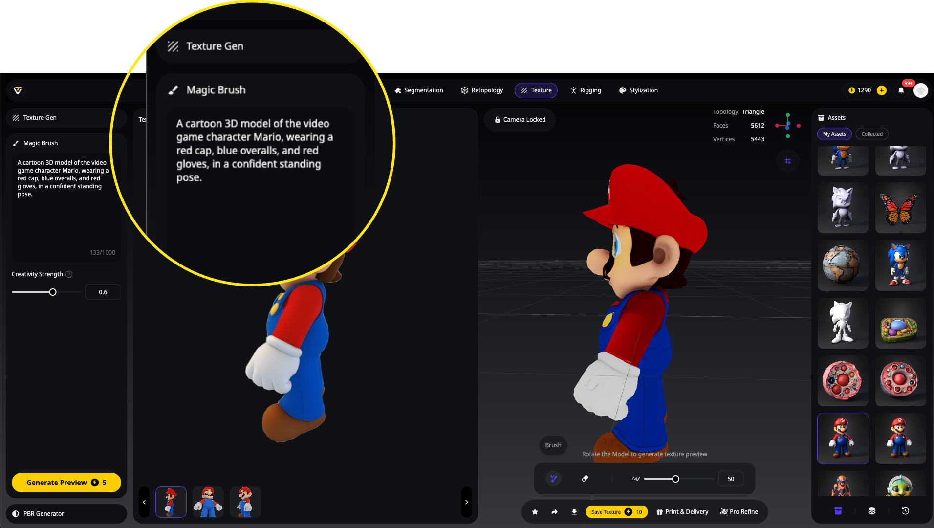Viewport: 934px width, 528px height.
Task: Switch to the Retopology tab
Action: 482,90
